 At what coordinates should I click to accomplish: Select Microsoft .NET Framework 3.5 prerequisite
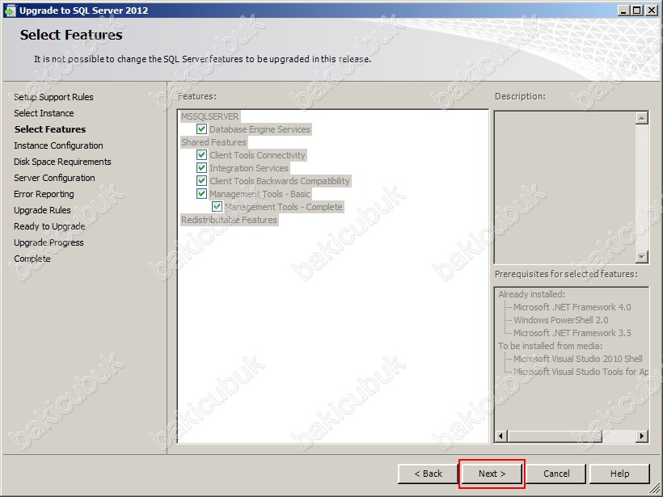(x=572, y=333)
